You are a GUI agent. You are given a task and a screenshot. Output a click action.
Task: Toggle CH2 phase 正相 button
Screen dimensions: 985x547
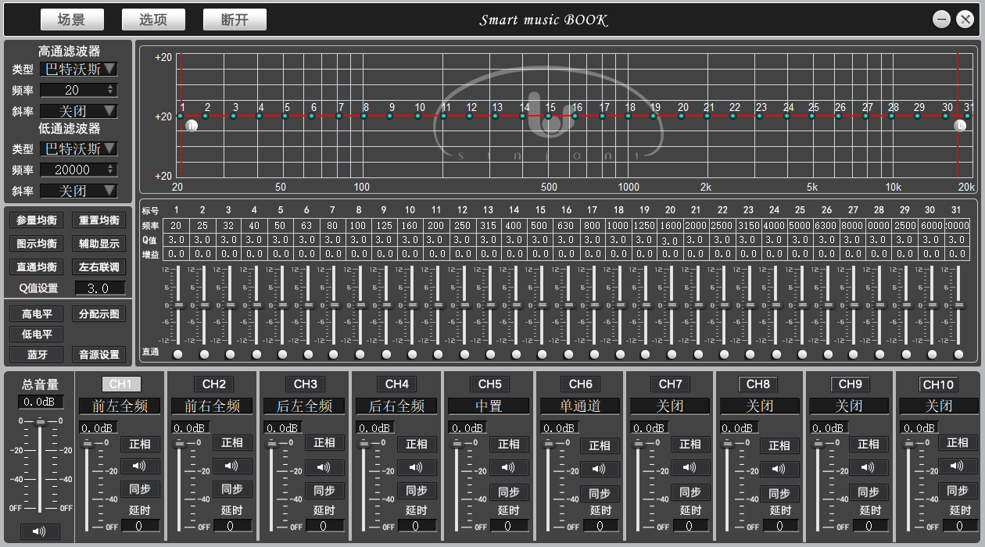pyautogui.click(x=232, y=443)
